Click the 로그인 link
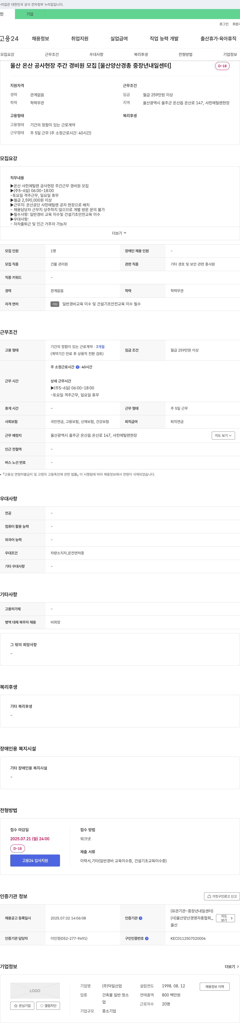The height and width of the screenshot is (1023, 240). click(224, 24)
